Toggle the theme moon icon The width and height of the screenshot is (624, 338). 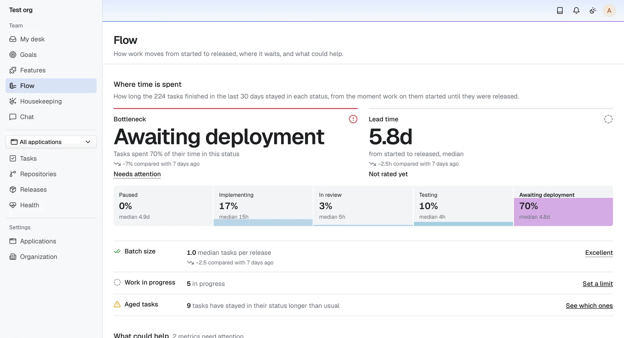[x=593, y=11]
